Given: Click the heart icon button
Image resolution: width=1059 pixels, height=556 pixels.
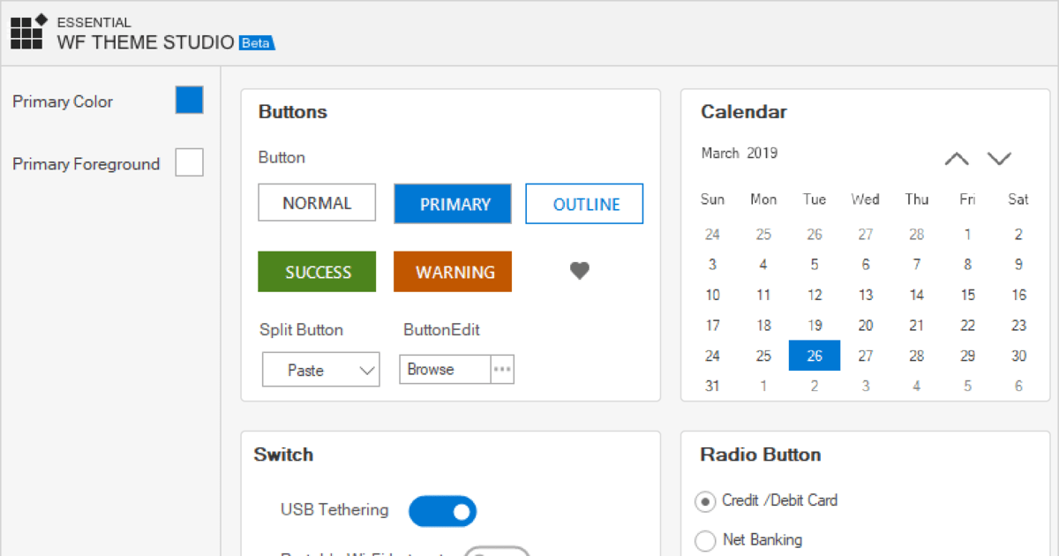Looking at the screenshot, I should pos(579,272).
